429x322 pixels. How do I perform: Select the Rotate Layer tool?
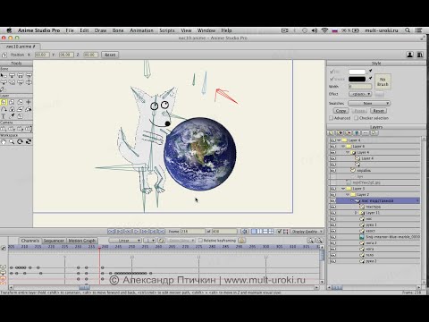tap(21, 102)
